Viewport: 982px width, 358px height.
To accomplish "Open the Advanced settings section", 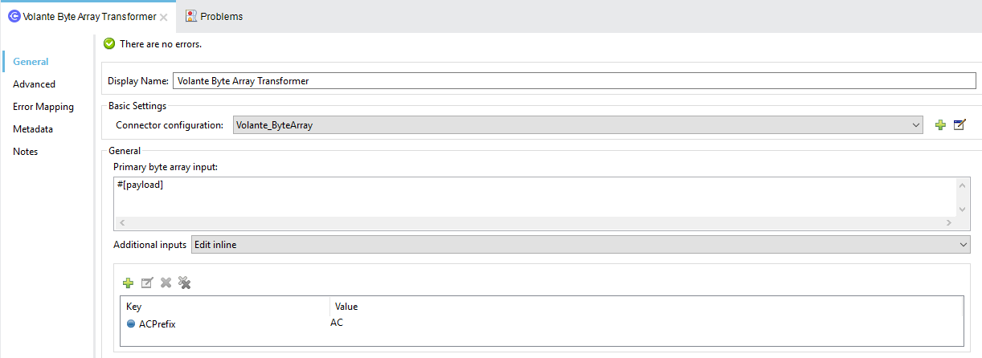I will tap(34, 84).
